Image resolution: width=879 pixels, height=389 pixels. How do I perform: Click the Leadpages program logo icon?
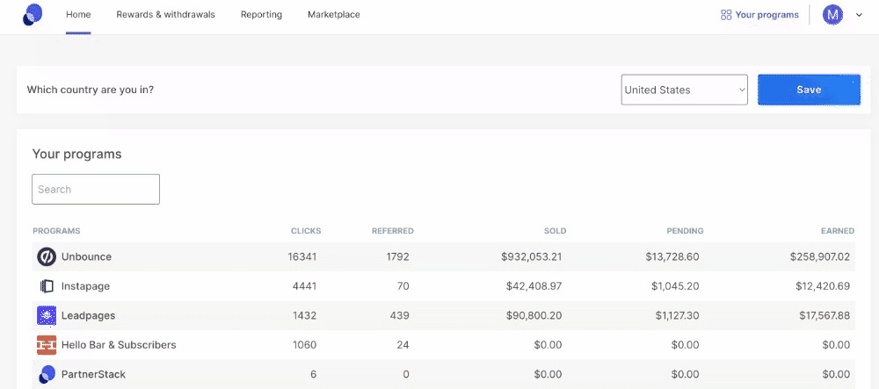(47, 315)
